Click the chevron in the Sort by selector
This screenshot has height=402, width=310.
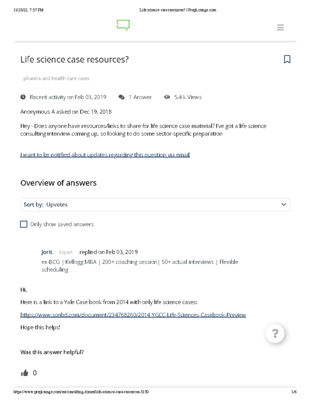(284, 204)
